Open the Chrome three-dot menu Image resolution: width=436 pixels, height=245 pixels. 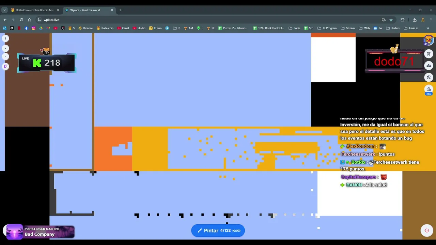[x=431, y=20]
